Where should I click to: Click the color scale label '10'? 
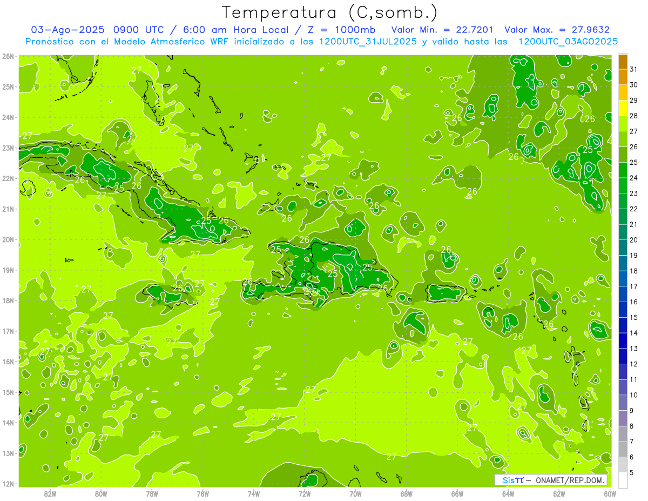(633, 395)
